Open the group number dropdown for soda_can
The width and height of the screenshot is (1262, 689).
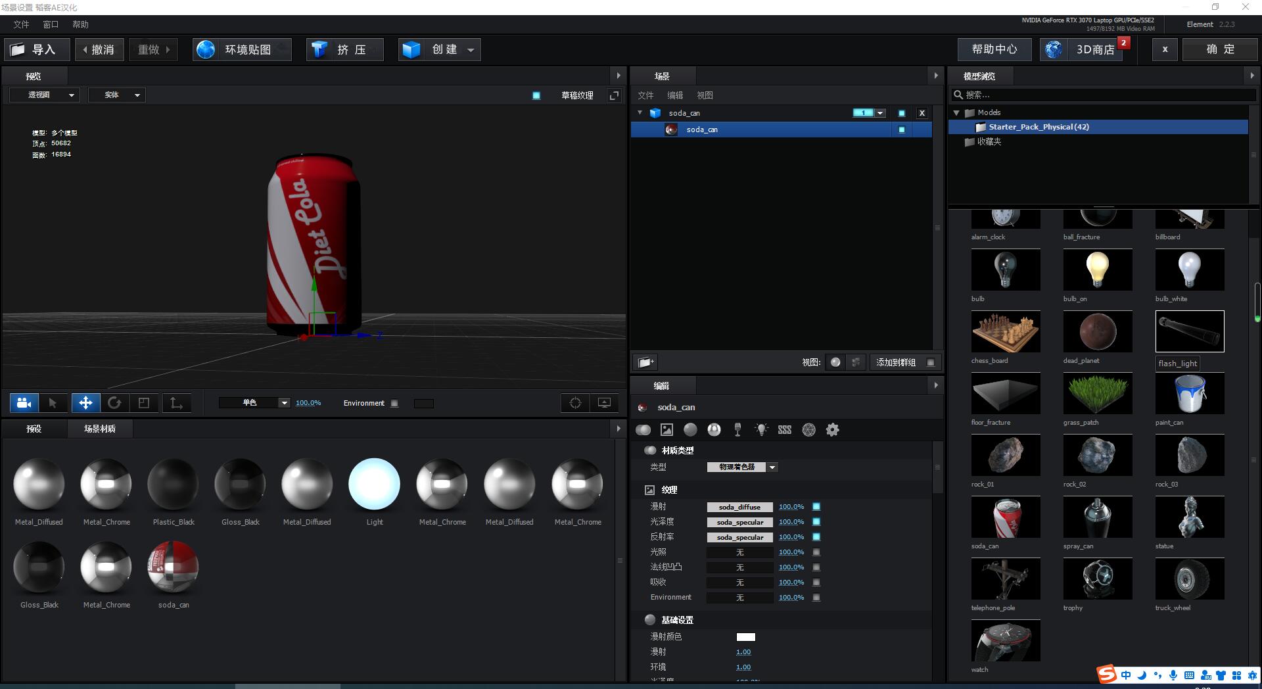(880, 113)
